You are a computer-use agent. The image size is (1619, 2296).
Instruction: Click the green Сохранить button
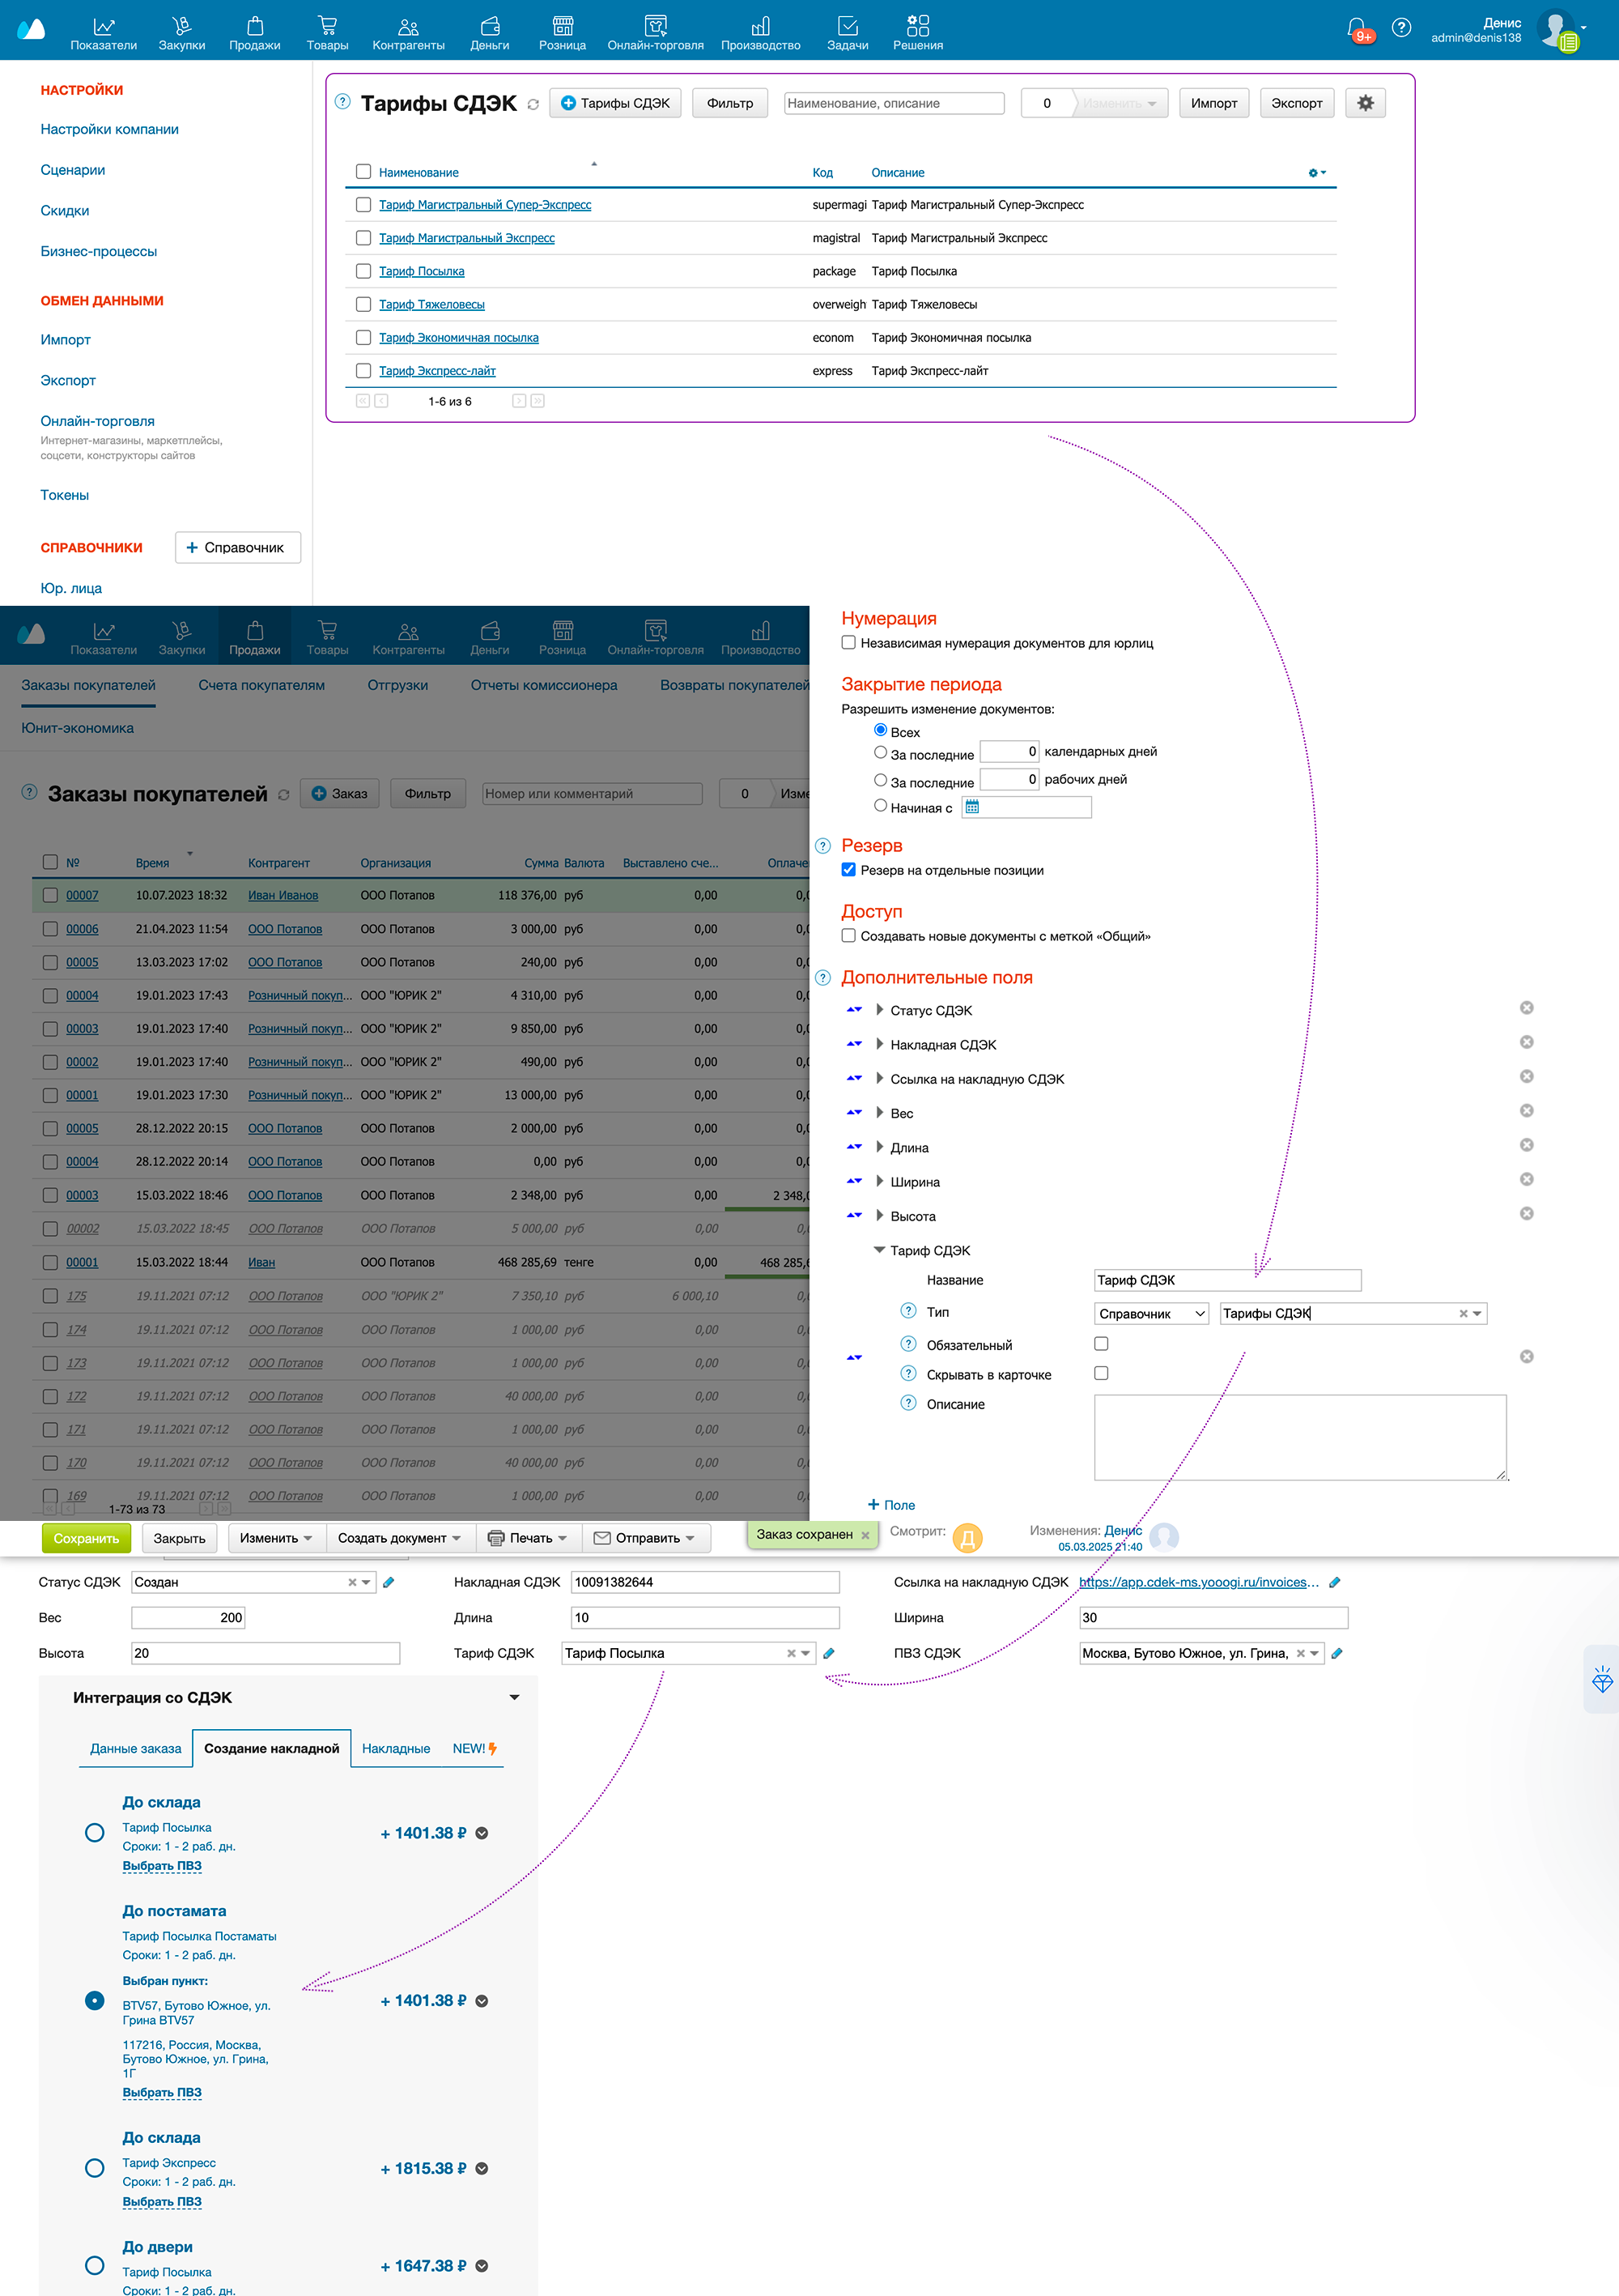click(x=86, y=1538)
